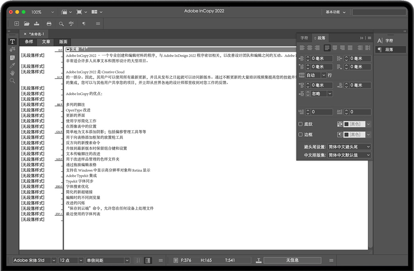Select the Type tool in the toolbox
The width and height of the screenshot is (414, 271).
pyautogui.click(x=12, y=41)
